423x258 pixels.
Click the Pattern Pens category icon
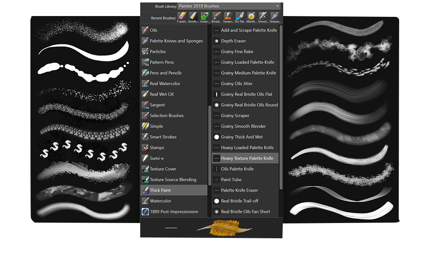[x=145, y=62]
